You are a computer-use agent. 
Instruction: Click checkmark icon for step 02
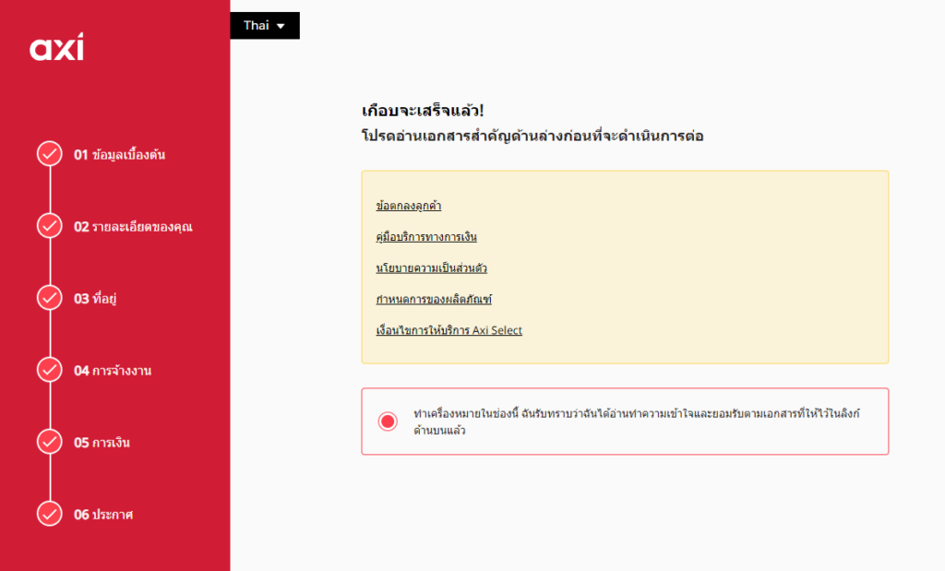50,226
